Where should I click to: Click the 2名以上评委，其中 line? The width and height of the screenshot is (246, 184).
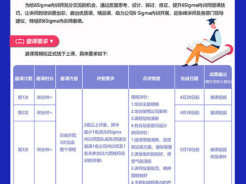pyautogui.click(x=102, y=125)
